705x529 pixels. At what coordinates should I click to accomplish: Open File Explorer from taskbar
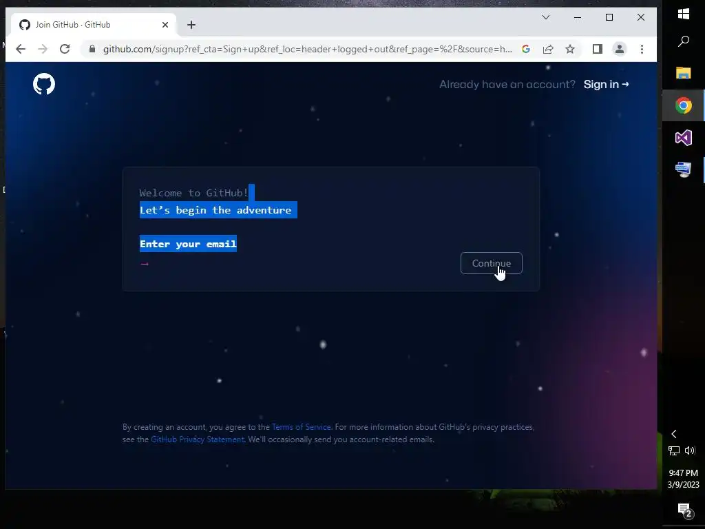click(684, 73)
